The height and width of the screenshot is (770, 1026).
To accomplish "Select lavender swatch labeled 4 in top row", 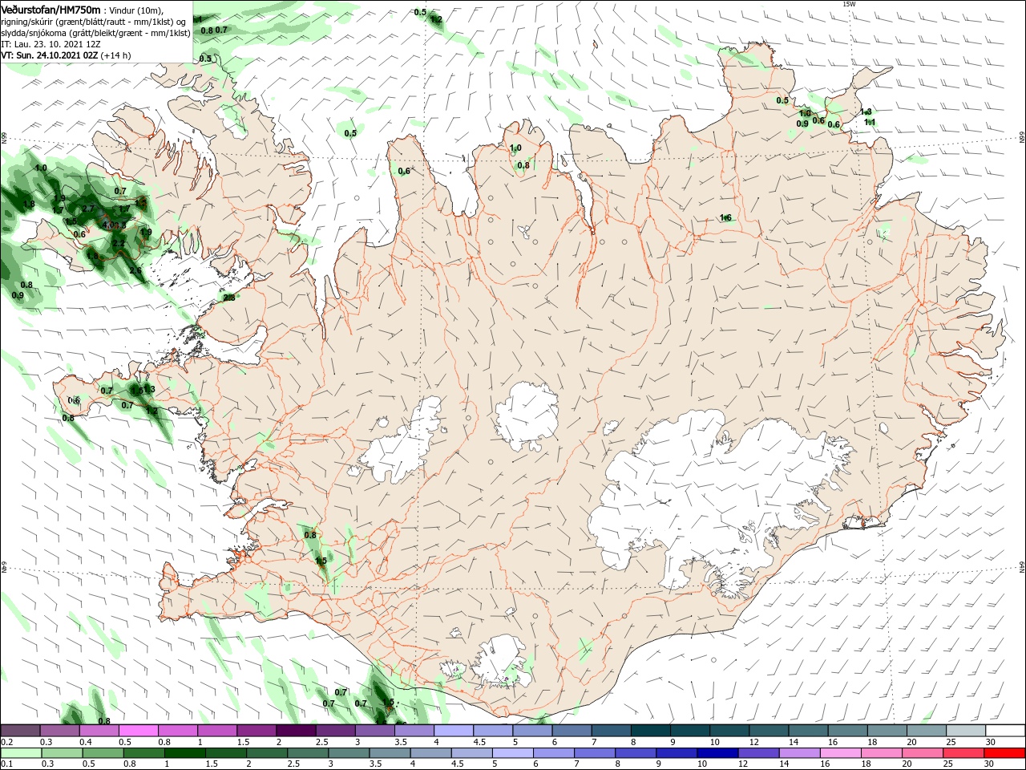I will 453,731.
